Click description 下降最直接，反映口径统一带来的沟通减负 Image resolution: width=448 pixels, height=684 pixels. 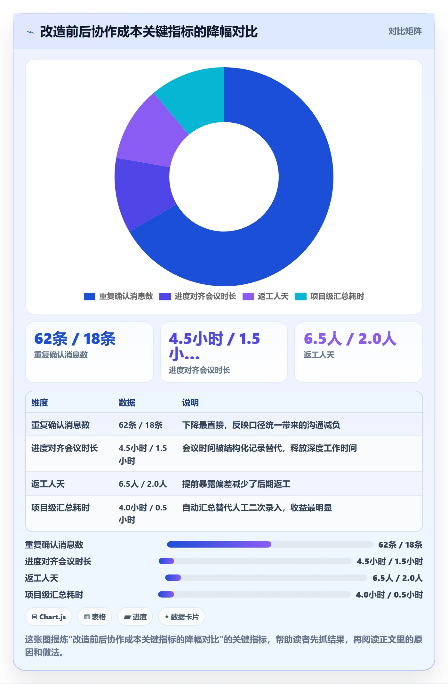point(261,425)
